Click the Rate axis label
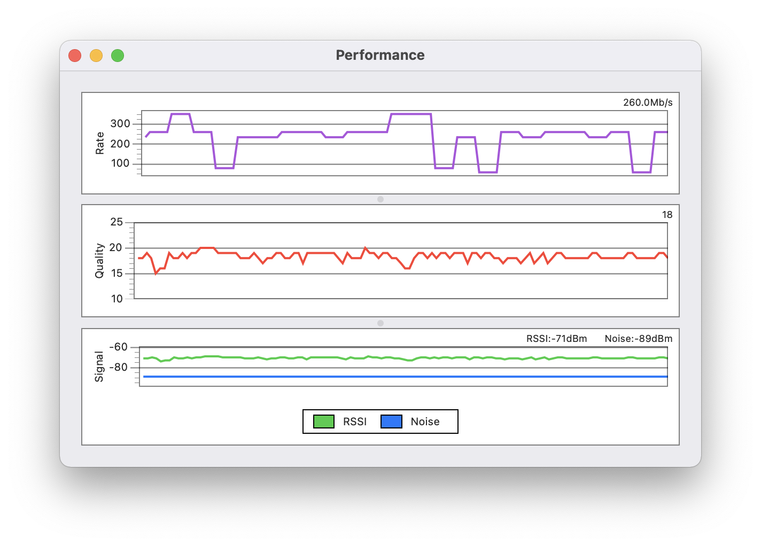761x546 pixels. 100,143
